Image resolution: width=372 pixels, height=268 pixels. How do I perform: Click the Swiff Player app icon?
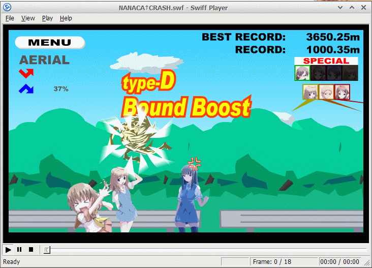click(x=7, y=7)
